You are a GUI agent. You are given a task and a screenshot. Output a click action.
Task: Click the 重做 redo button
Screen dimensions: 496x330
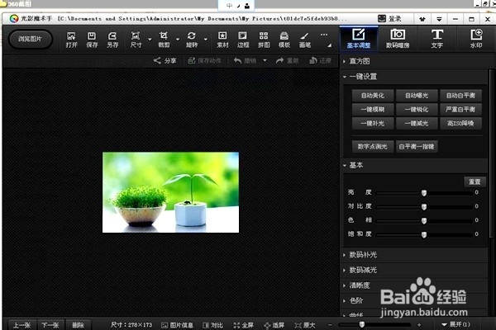pyautogui.click(x=287, y=60)
